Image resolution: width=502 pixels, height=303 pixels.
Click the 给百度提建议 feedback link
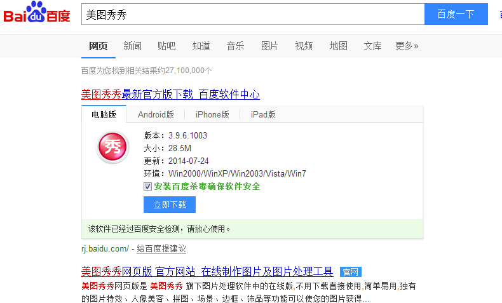click(x=161, y=248)
